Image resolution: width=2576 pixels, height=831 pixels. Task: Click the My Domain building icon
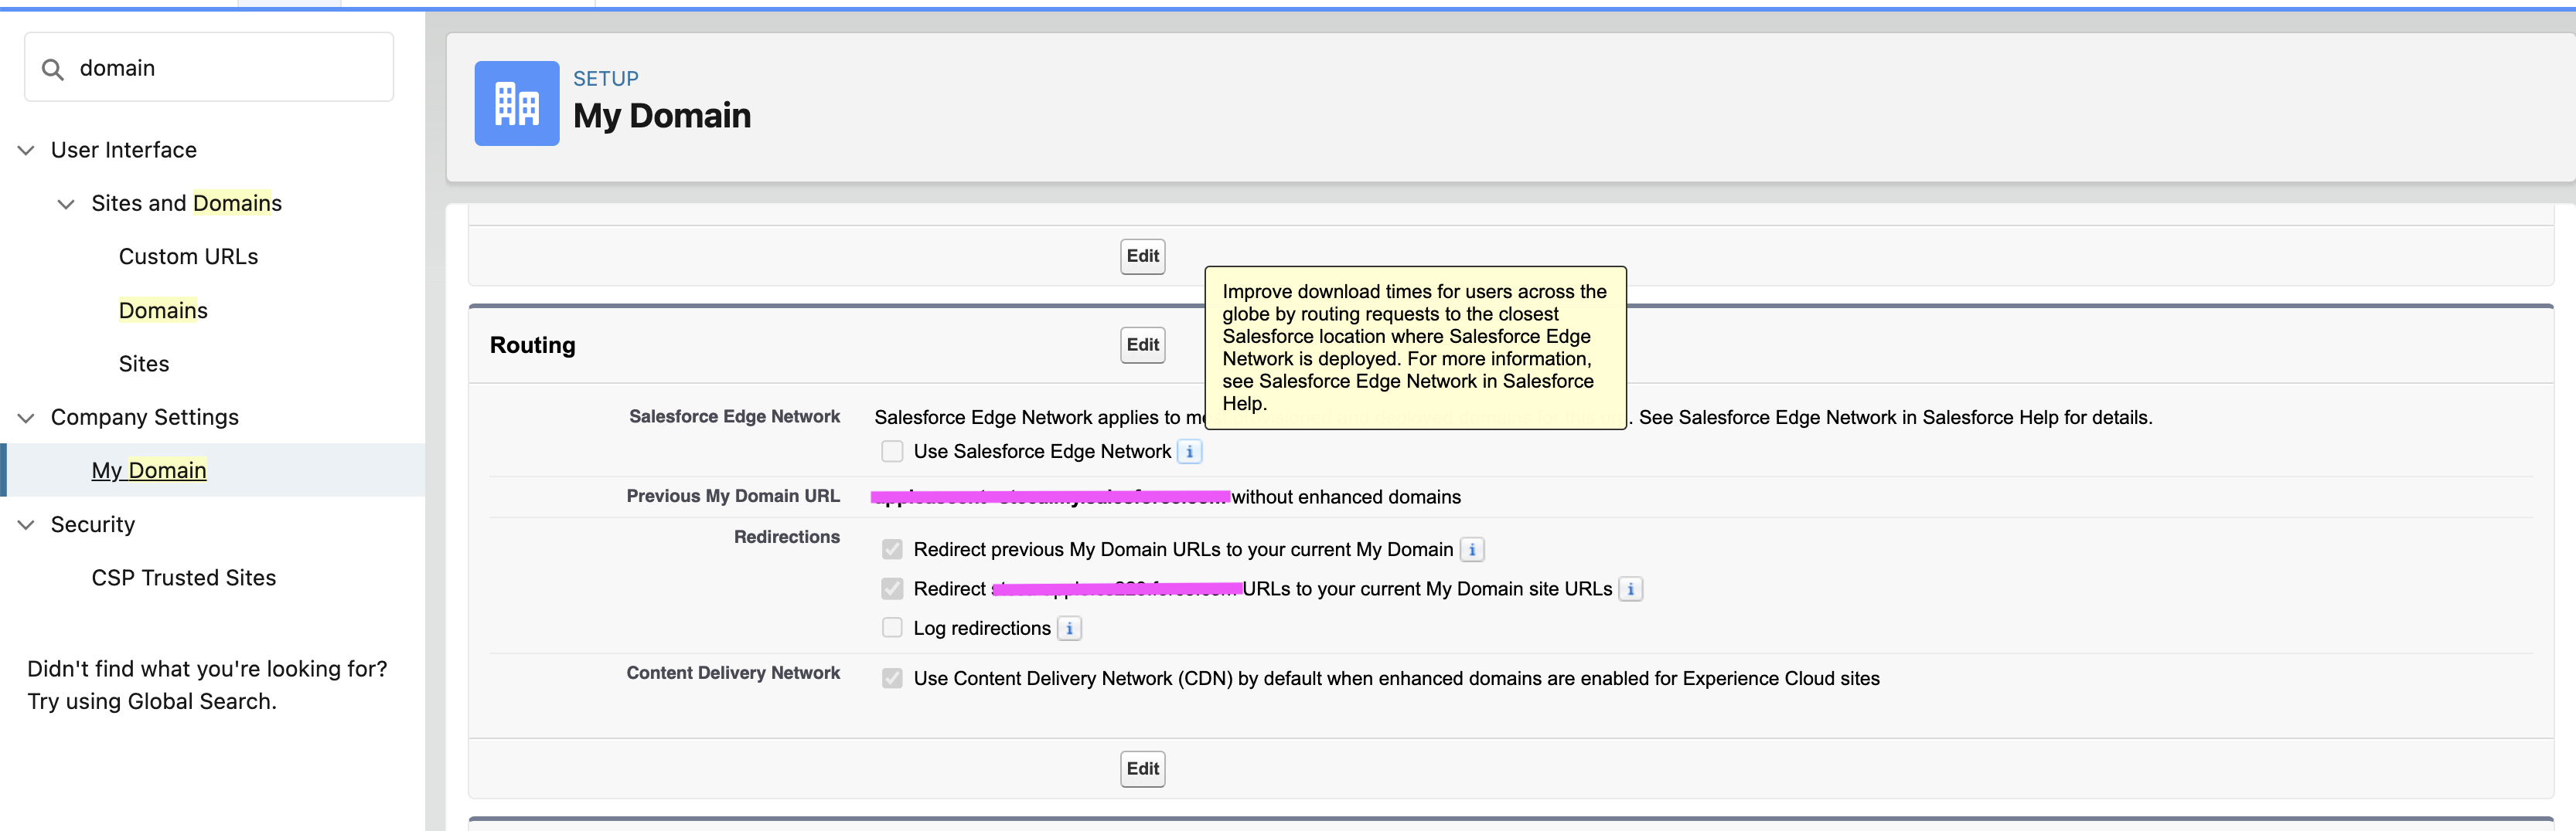[516, 103]
